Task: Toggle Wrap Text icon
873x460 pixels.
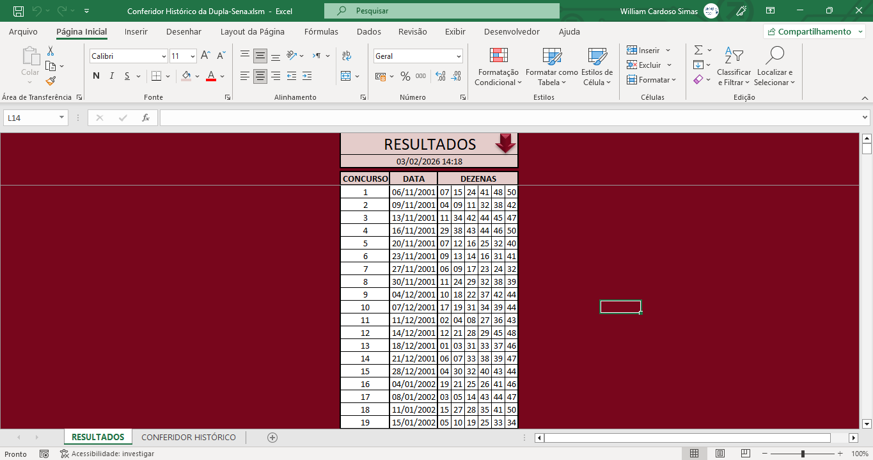Action: click(347, 56)
